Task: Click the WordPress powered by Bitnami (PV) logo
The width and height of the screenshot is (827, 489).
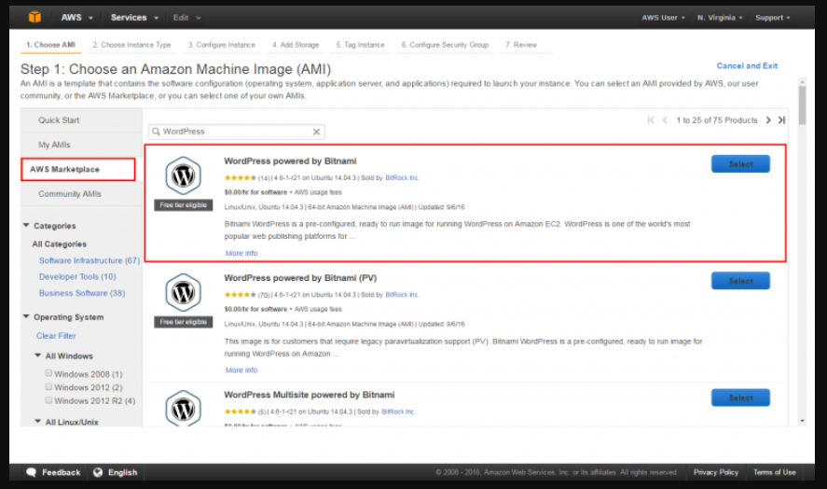Action: click(183, 292)
